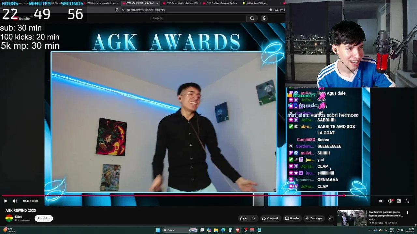Image resolution: width=417 pixels, height=234 pixels.
Task: Switch the player to theater mode
Action: 399,201
